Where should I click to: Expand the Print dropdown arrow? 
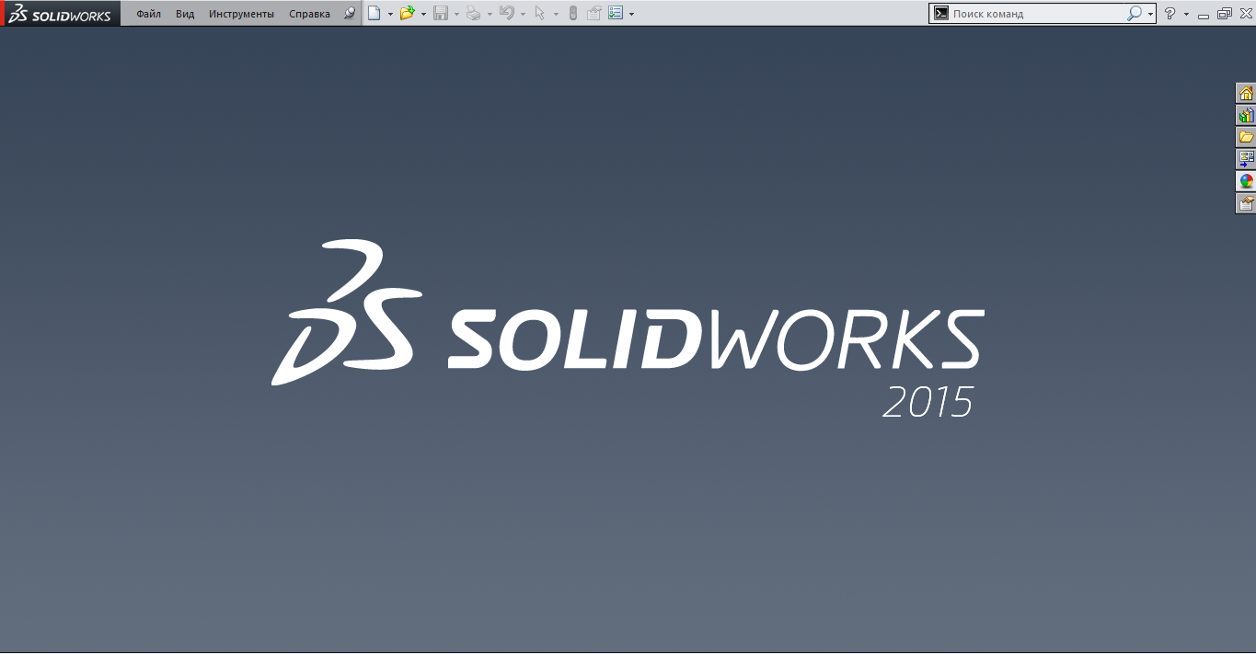490,15
